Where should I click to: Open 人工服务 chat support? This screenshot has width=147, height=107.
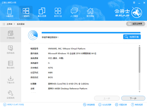74,12
